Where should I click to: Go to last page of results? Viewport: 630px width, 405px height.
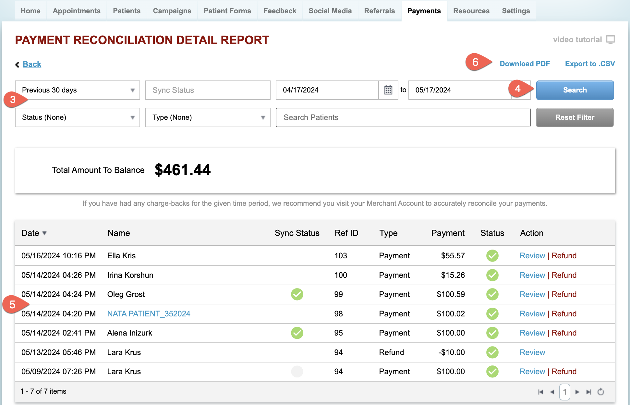588,392
